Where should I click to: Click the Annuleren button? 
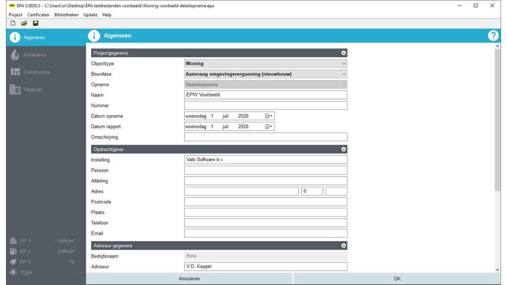click(189, 279)
